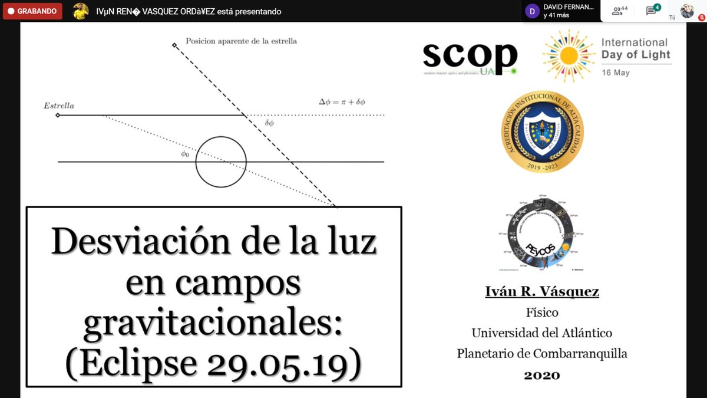The width and height of the screenshot is (707, 398).
Task: Click the chat notification badge showing 4
Action: [x=657, y=7]
